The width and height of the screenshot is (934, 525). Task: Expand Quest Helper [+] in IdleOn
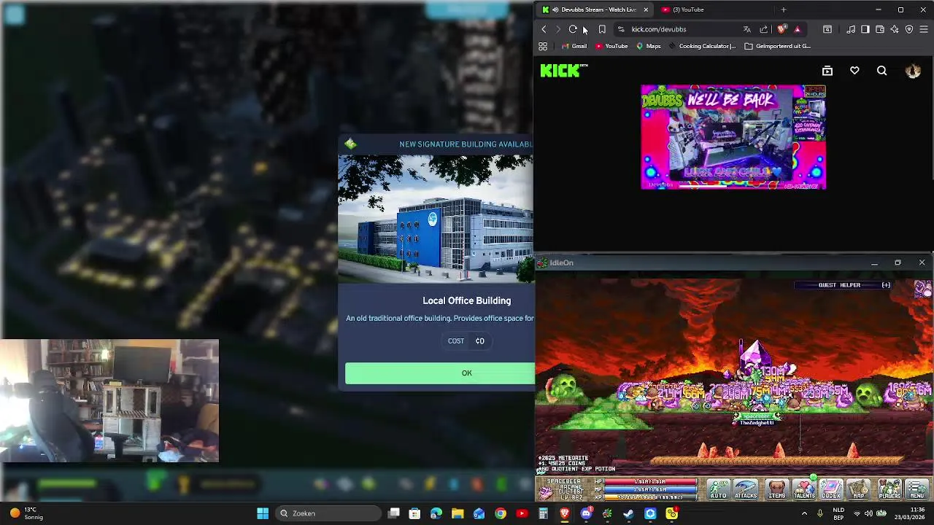886,285
